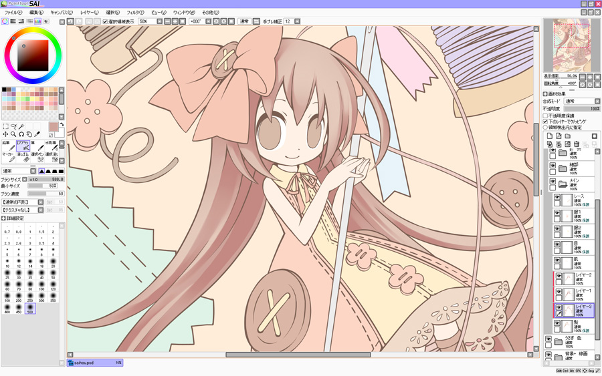Hide the レース layer
Screen dimensions: 602x376
(x=557, y=196)
